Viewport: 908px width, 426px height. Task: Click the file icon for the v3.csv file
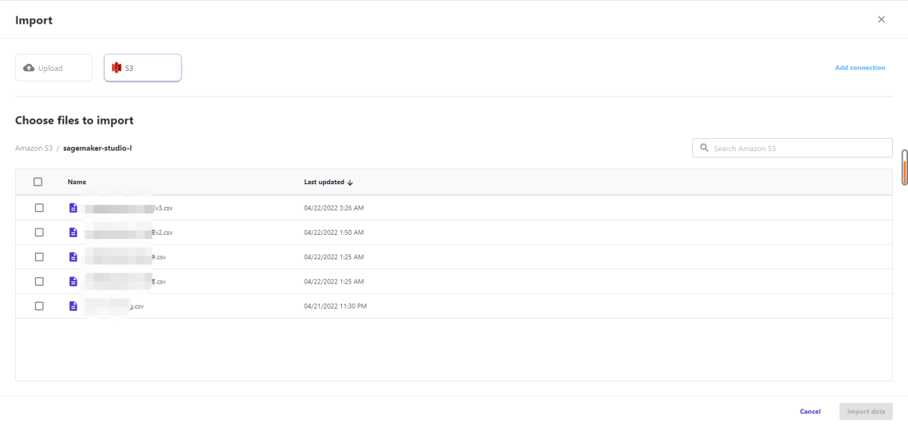point(73,208)
